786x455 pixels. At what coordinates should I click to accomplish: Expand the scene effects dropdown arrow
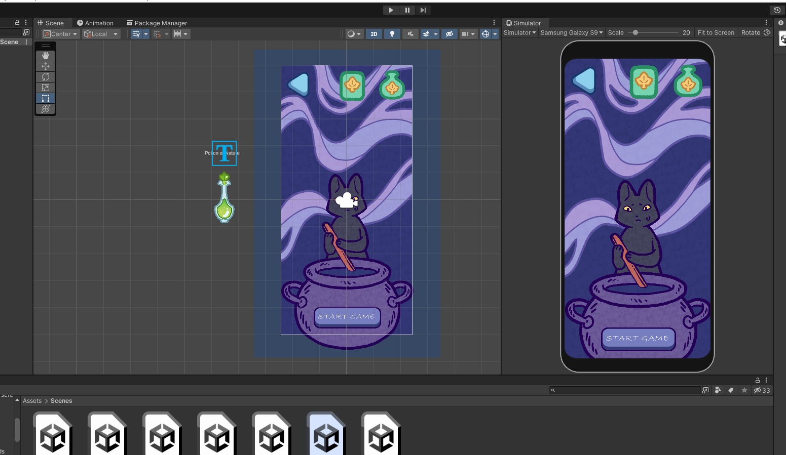coord(436,34)
